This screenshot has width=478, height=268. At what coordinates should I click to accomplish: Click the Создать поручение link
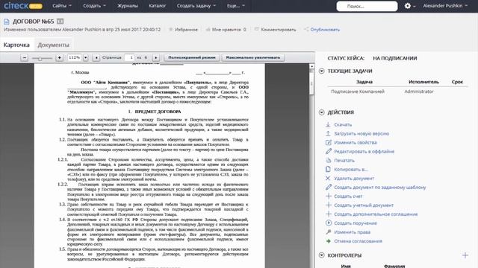tap(356, 223)
